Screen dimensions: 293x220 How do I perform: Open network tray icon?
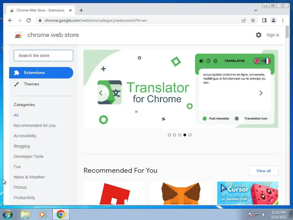(x=257, y=215)
